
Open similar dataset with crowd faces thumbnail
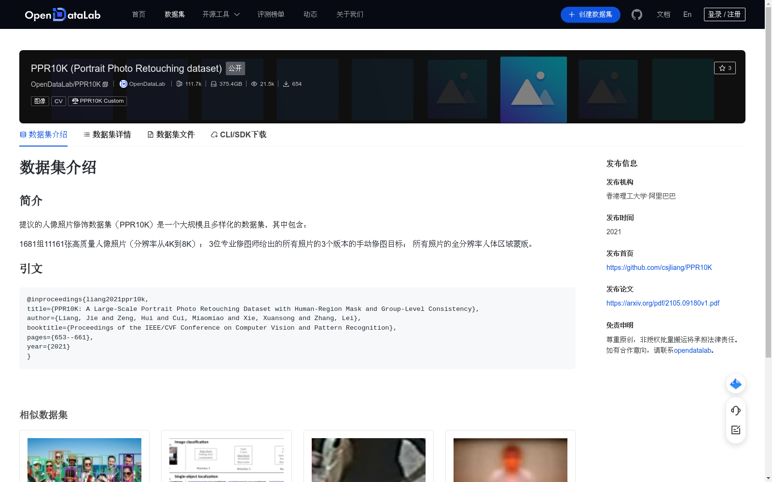point(84,460)
